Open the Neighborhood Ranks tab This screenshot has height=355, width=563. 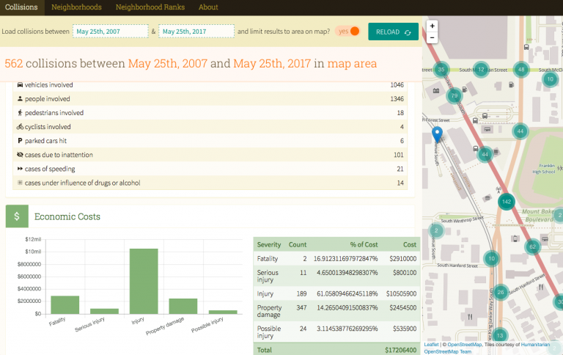pos(150,7)
